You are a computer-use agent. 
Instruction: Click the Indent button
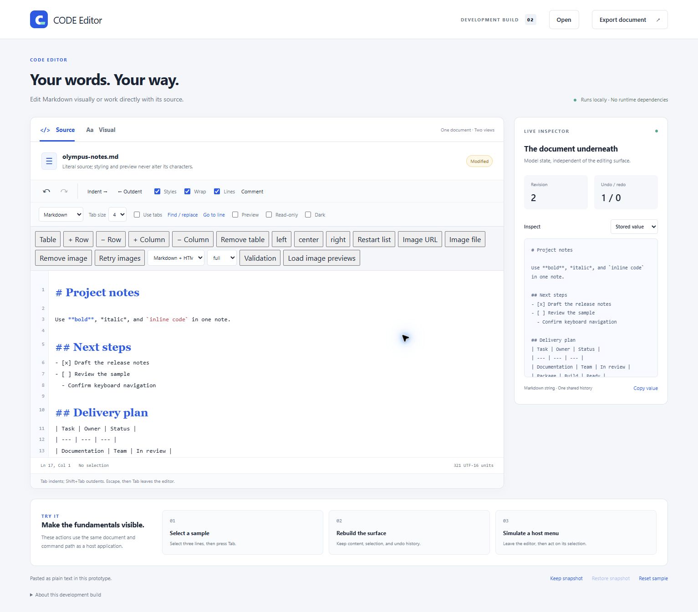click(x=97, y=192)
